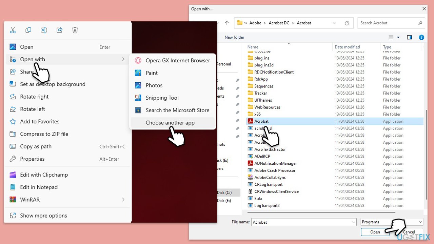
Task: Select the Eula application
Action: pos(258,199)
